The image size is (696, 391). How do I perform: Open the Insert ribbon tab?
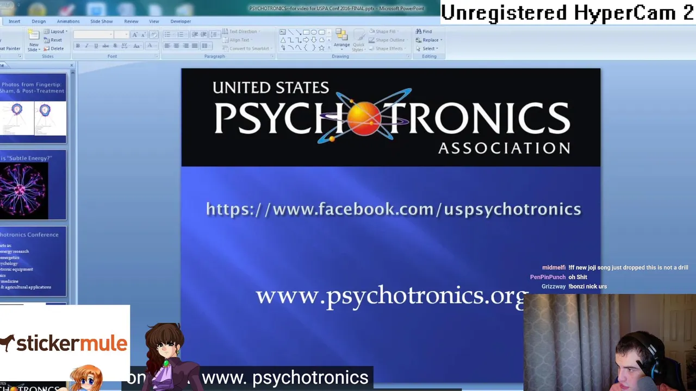click(14, 21)
